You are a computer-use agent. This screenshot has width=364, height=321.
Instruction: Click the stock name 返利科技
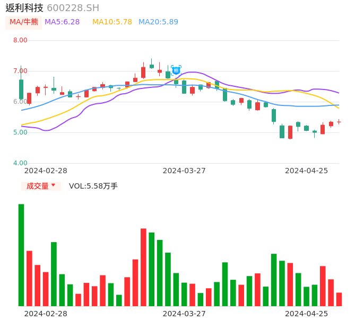[x=24, y=8]
